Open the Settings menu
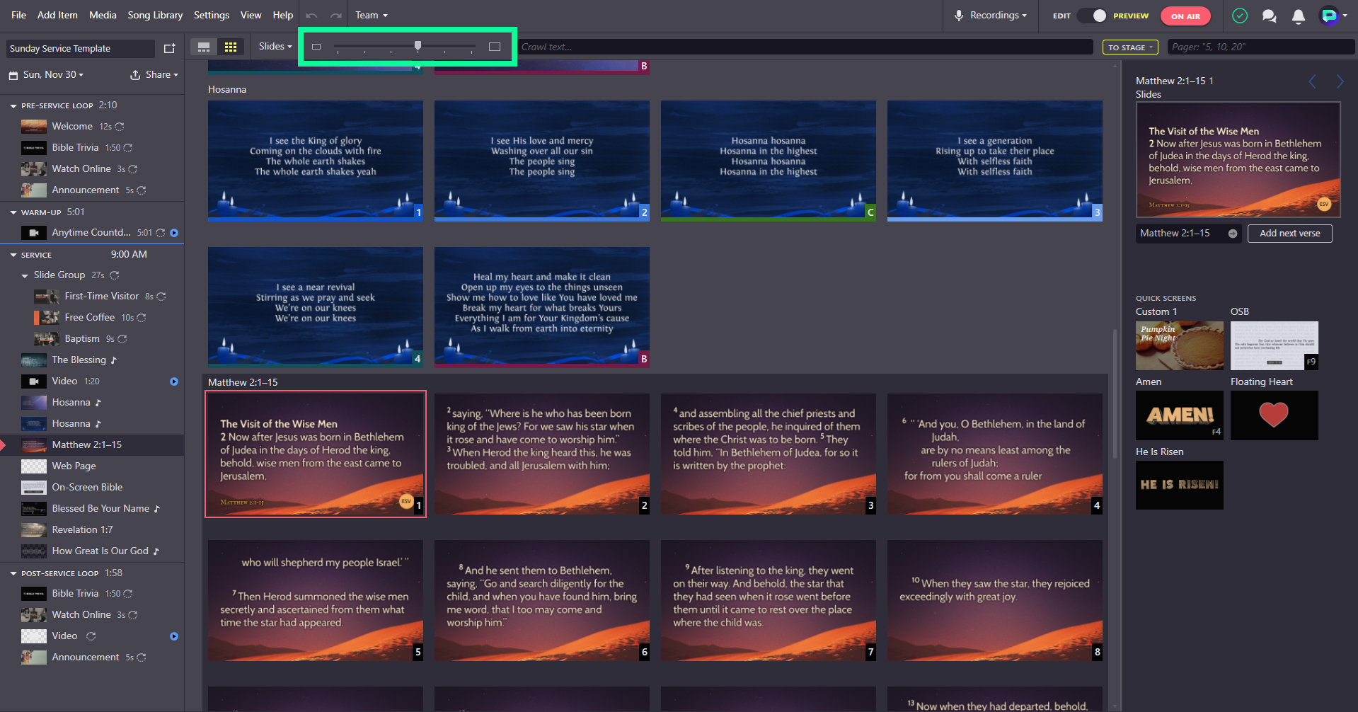The image size is (1358, 712). pyautogui.click(x=212, y=15)
